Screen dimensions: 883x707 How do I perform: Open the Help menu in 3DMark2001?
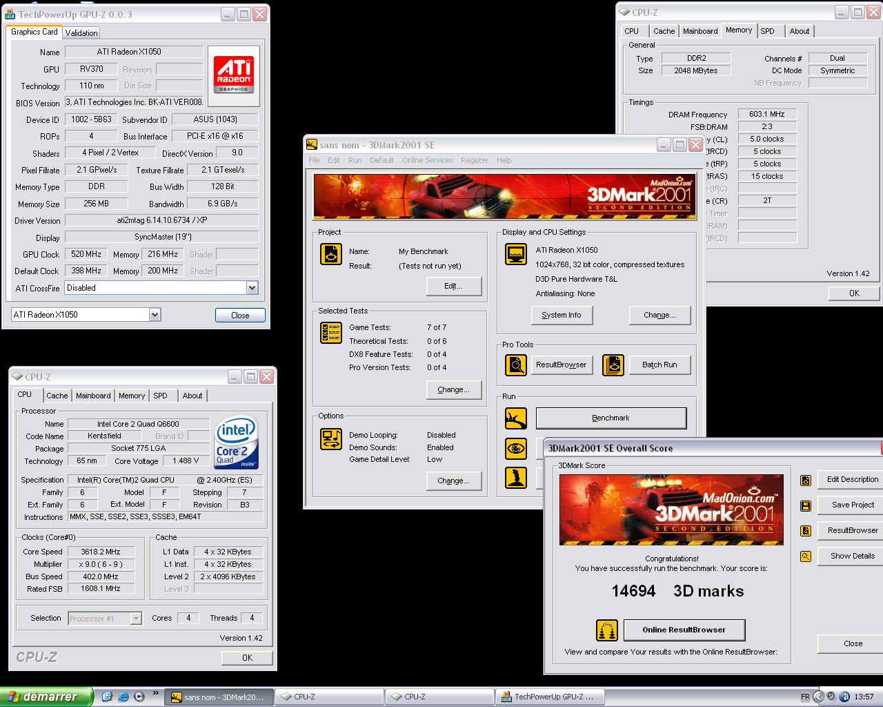(504, 160)
